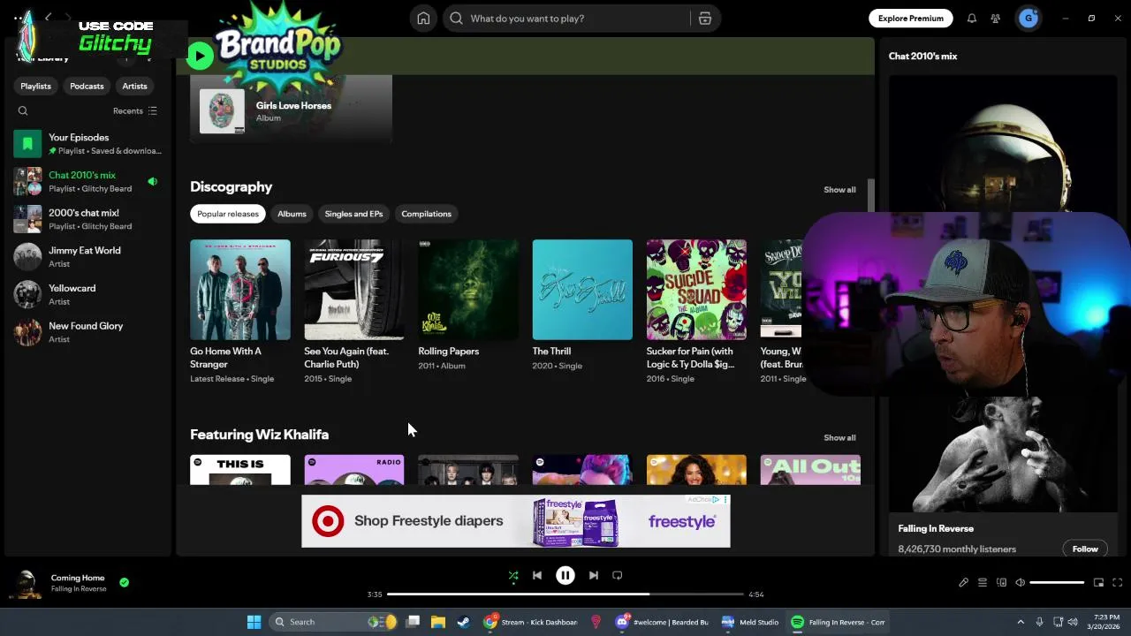Filter library by Playlists chip
This screenshot has width=1131, height=636.
tap(35, 87)
